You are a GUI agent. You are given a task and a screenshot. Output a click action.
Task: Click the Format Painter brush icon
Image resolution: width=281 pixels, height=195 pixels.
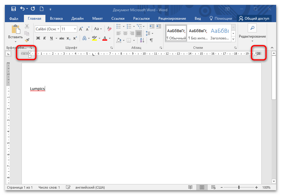pyautogui.click(x=27, y=40)
